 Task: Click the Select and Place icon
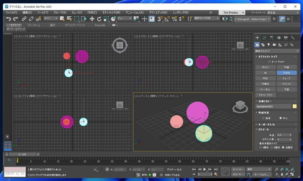click(113, 19)
